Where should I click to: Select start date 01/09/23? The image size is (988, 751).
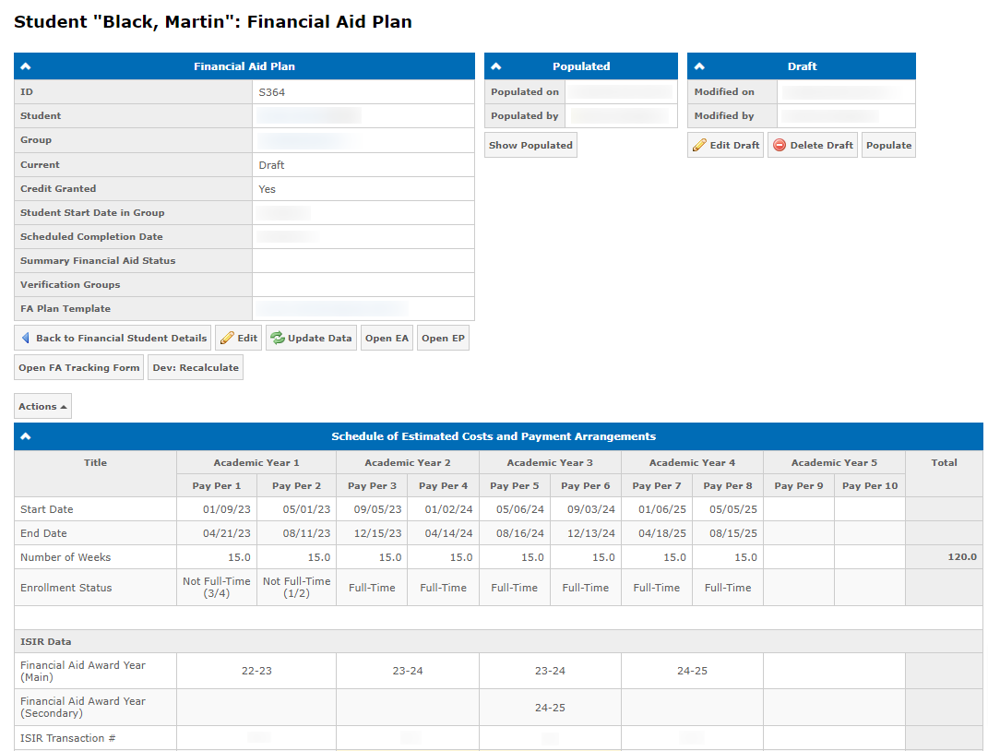pos(226,509)
